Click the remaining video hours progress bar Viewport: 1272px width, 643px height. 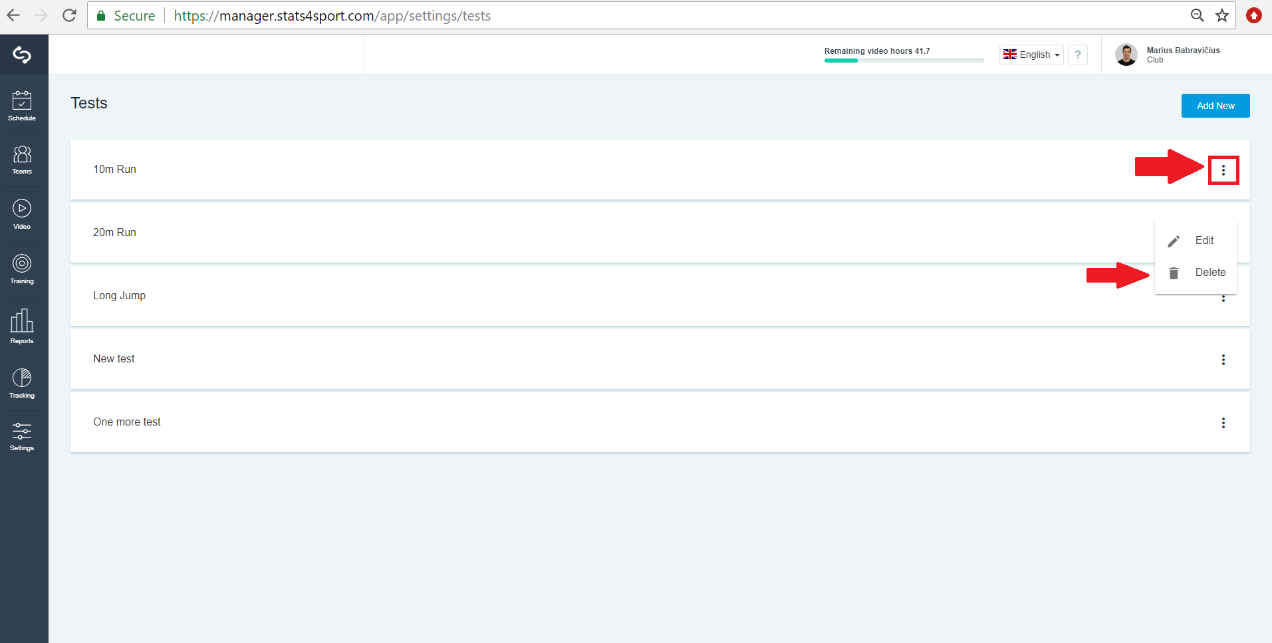pos(904,61)
